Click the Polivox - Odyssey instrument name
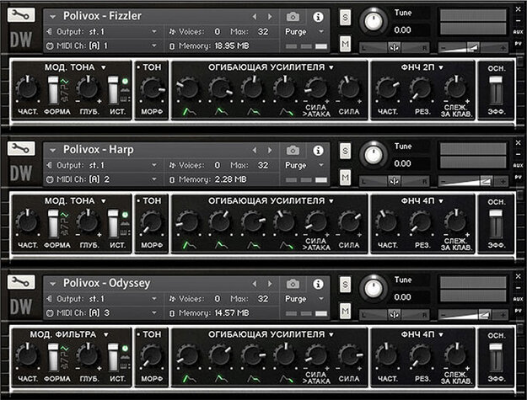Image resolution: width=527 pixels, height=400 pixels. (106, 283)
